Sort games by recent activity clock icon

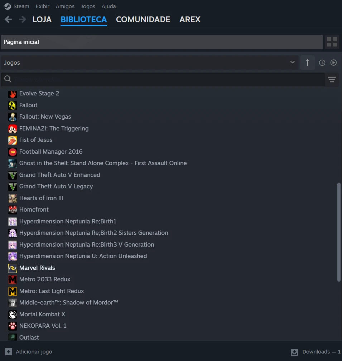pyautogui.click(x=322, y=63)
